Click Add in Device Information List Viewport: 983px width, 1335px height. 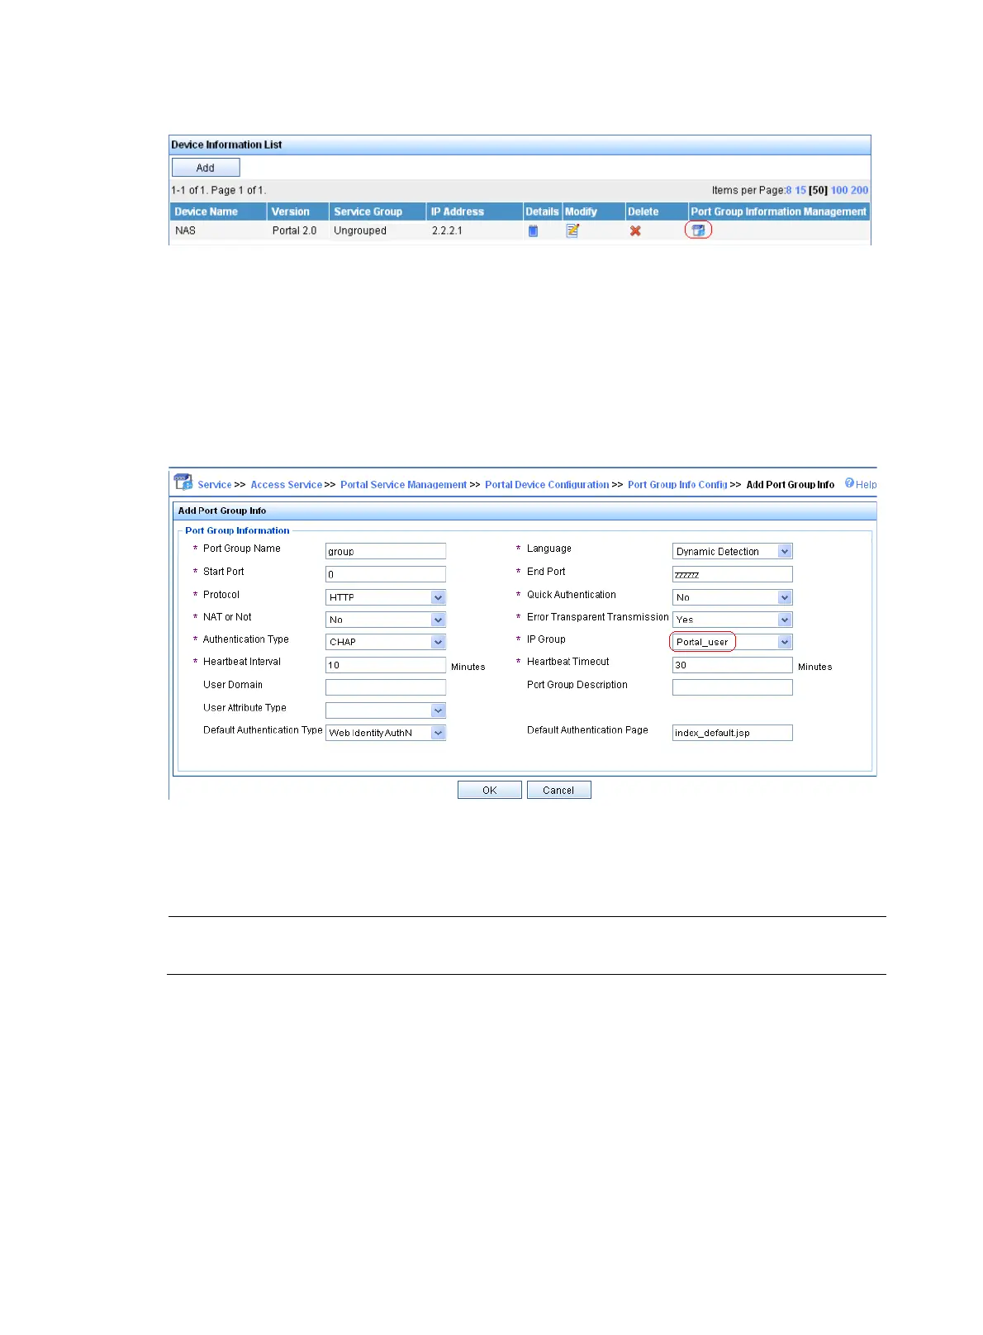click(x=206, y=168)
